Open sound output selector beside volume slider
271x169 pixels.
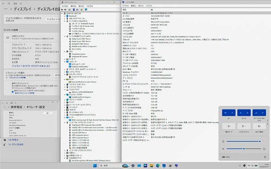264,149
